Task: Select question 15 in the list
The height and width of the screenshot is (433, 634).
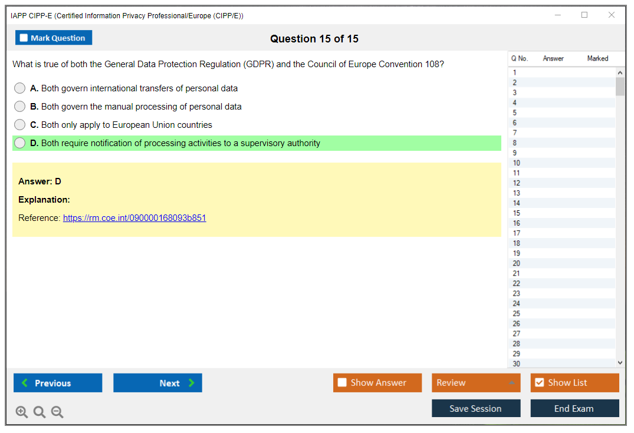Action: tap(517, 213)
